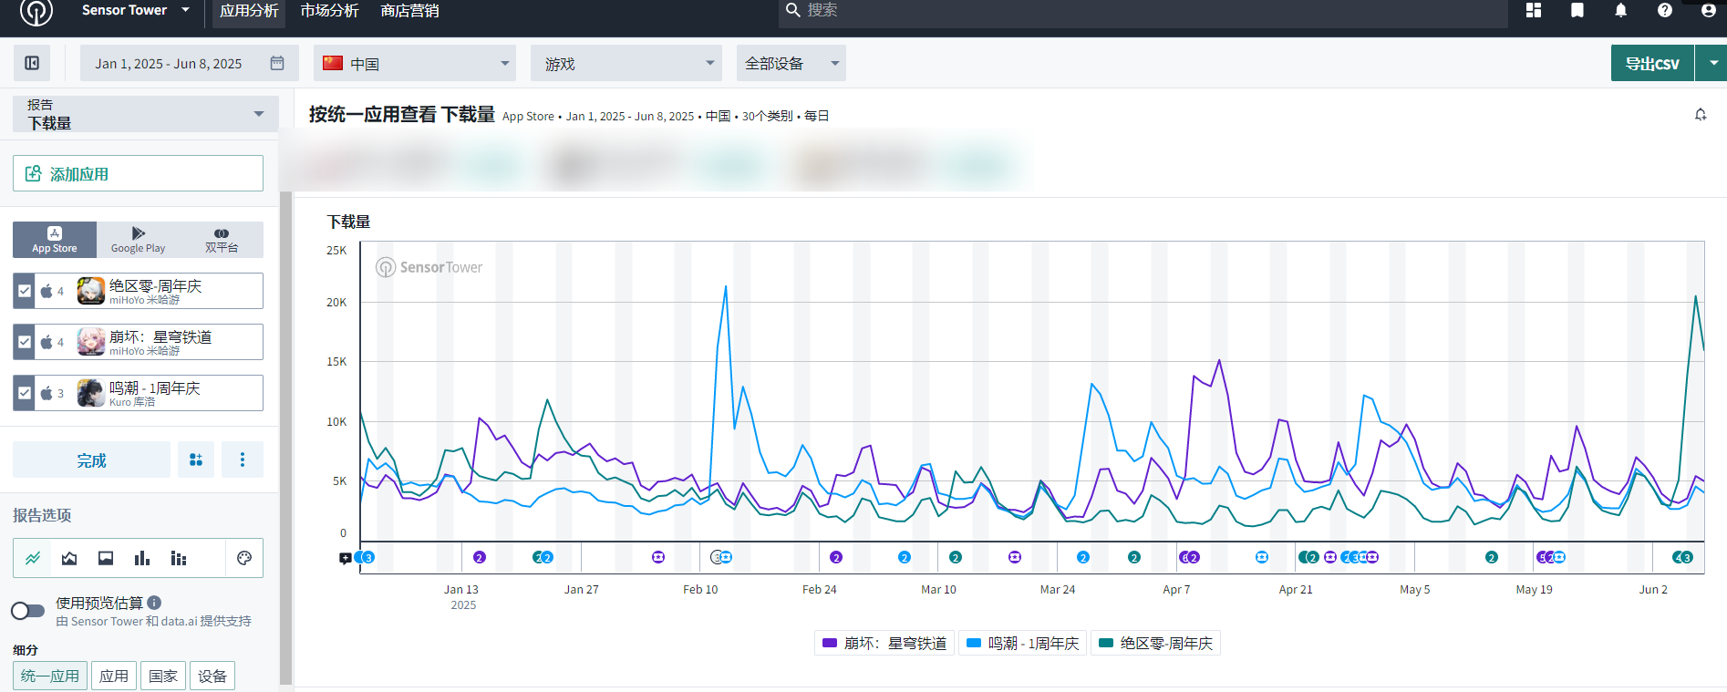Screen dimensions: 1727x692
Task: Open the help question mark icon
Action: (1665, 10)
